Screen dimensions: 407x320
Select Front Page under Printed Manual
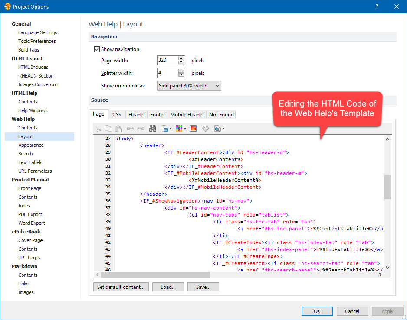pyautogui.click(x=30, y=188)
